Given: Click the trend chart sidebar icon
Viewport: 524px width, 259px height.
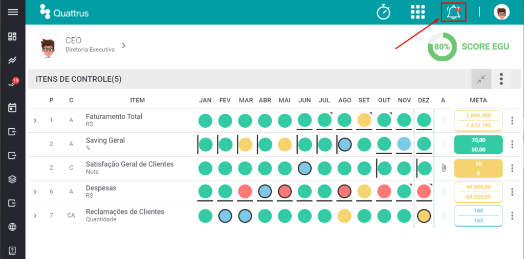Looking at the screenshot, I should [x=12, y=60].
